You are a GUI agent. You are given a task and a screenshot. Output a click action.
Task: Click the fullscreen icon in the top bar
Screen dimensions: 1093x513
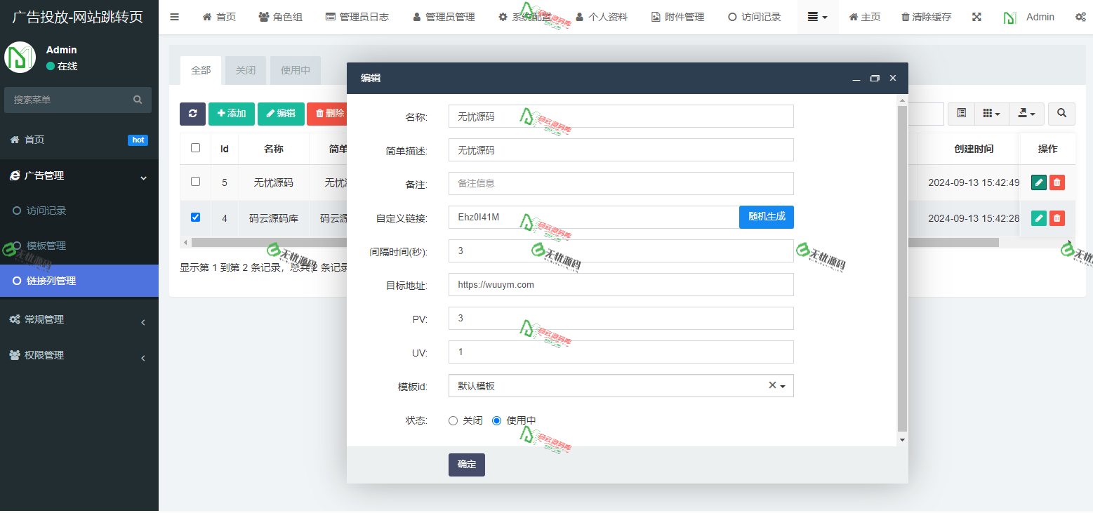pos(976,16)
